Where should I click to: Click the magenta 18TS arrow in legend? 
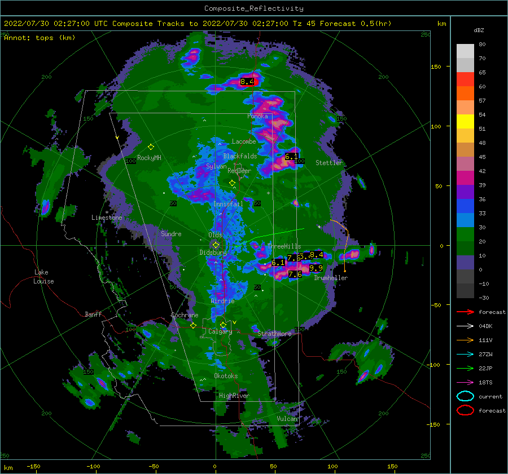click(465, 383)
